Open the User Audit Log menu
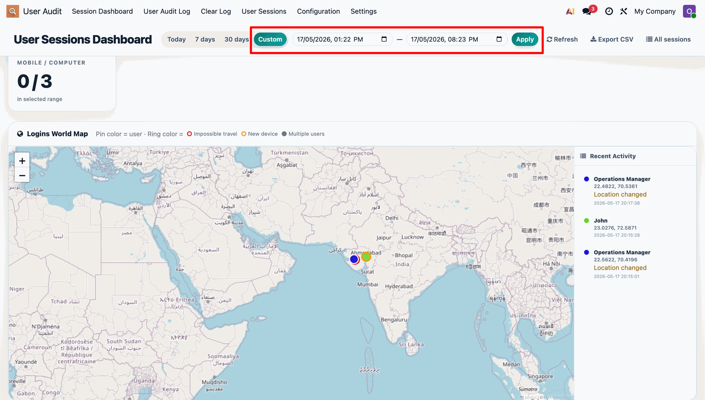Image resolution: width=705 pixels, height=400 pixels. point(167,11)
